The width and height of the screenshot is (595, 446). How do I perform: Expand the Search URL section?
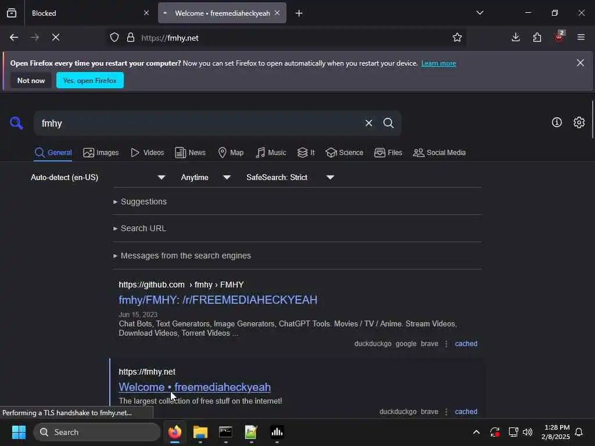pyautogui.click(x=139, y=228)
